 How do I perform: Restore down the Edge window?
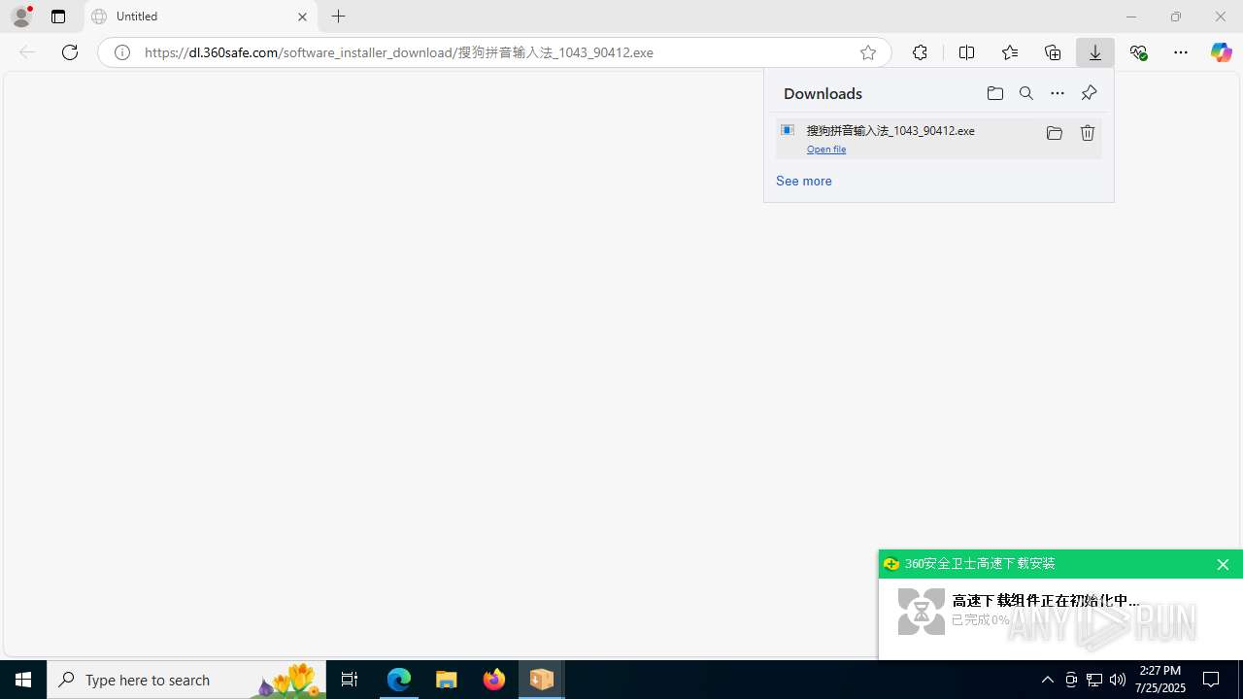click(1176, 17)
